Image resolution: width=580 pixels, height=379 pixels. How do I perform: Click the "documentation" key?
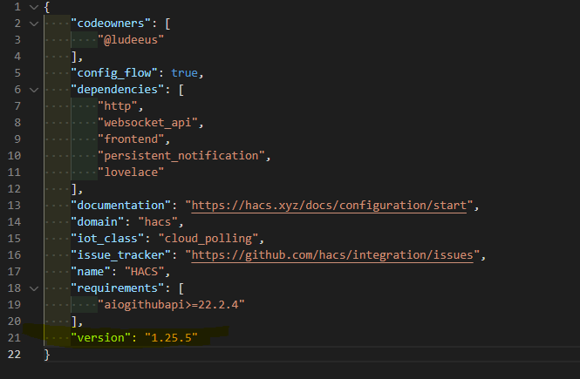click(x=120, y=206)
